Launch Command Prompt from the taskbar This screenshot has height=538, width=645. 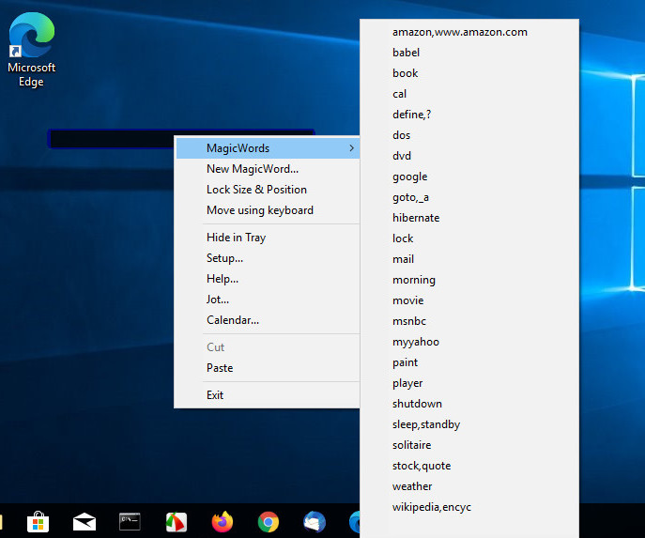point(130,522)
